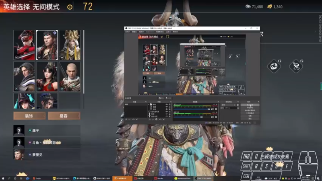This screenshot has width=322, height=181.
Task: Open OBS 设置 settings button
Action: [250, 116]
